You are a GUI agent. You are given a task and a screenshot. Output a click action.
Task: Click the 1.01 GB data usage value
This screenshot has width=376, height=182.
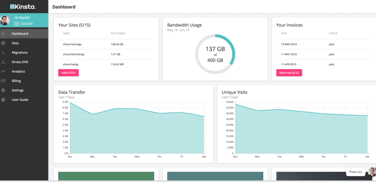115,54
